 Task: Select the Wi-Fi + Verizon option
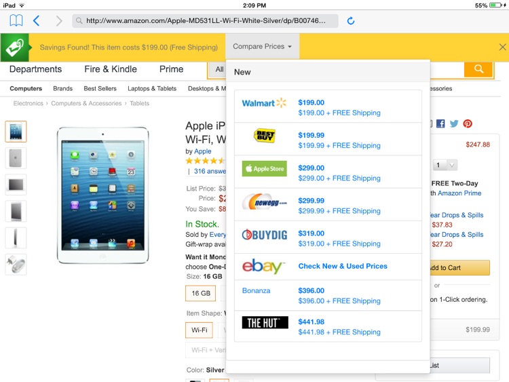click(x=206, y=350)
